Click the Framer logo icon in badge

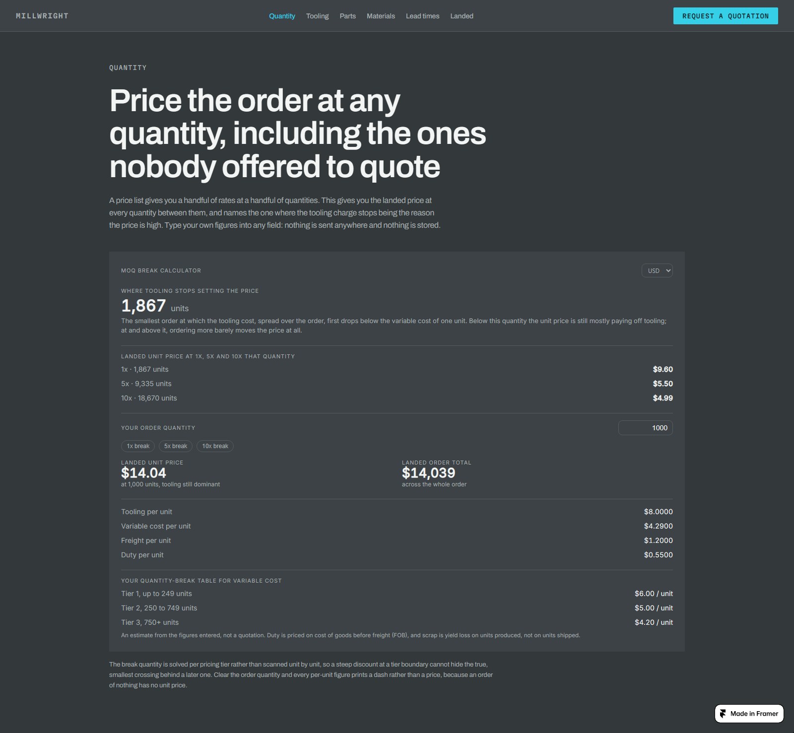(x=723, y=714)
